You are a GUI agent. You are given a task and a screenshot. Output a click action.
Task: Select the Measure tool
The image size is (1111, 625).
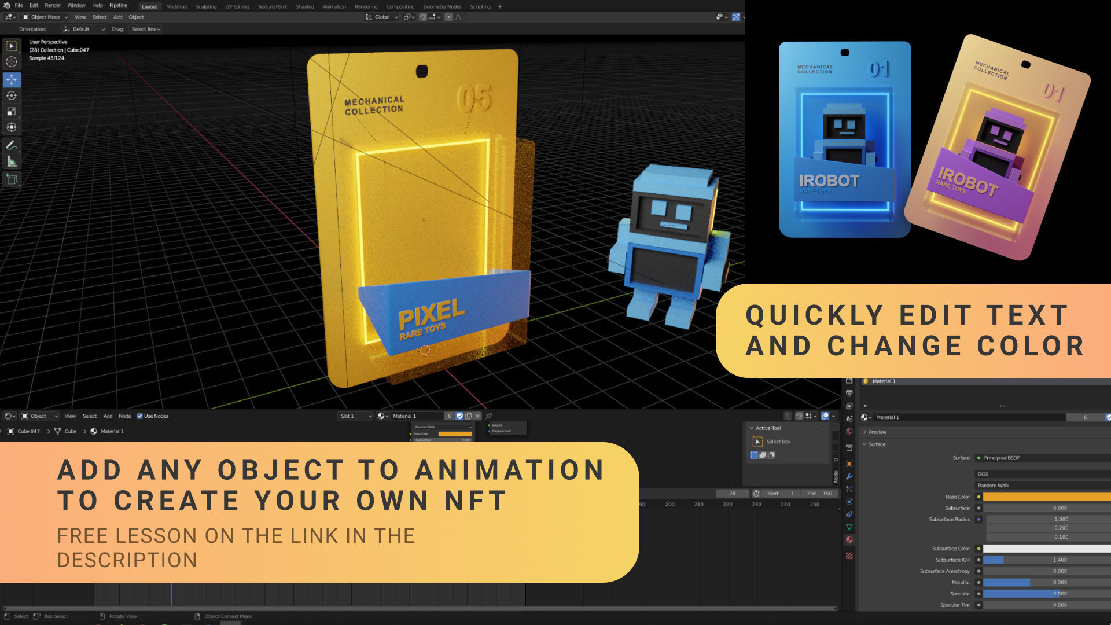(x=12, y=161)
